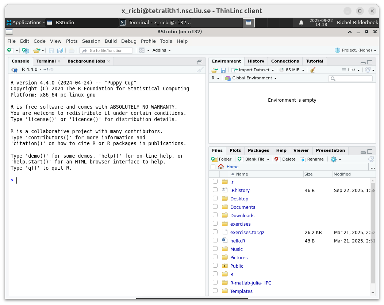Image resolution: width=384 pixels, height=305 pixels.
Task: Click the open existing file folder icon
Action: pos(37,50)
